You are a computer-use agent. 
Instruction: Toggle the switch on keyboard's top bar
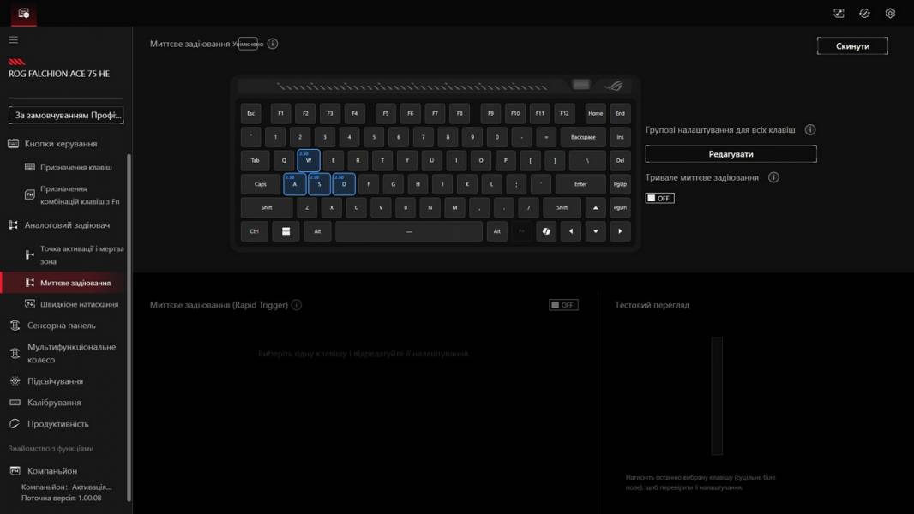pos(581,85)
